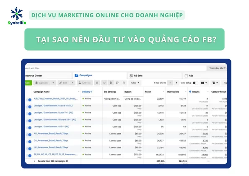Open UK_Awareness_Broad_Reach_7days campaign
Viewport: 249px width, 176px height.
(51, 148)
